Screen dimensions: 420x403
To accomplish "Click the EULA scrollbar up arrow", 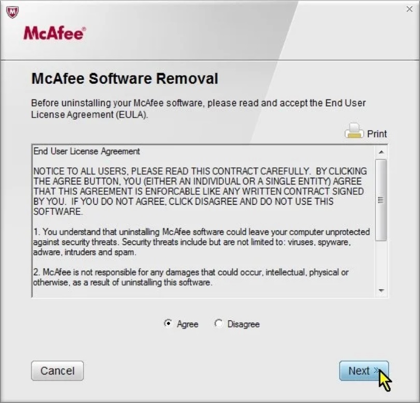I will [x=381, y=152].
